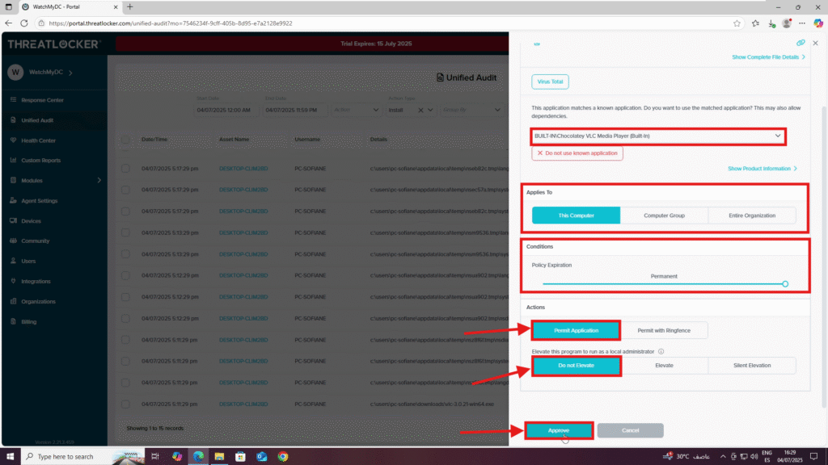Click the End Date field 04/07/2025 11:59 PM

click(x=294, y=110)
